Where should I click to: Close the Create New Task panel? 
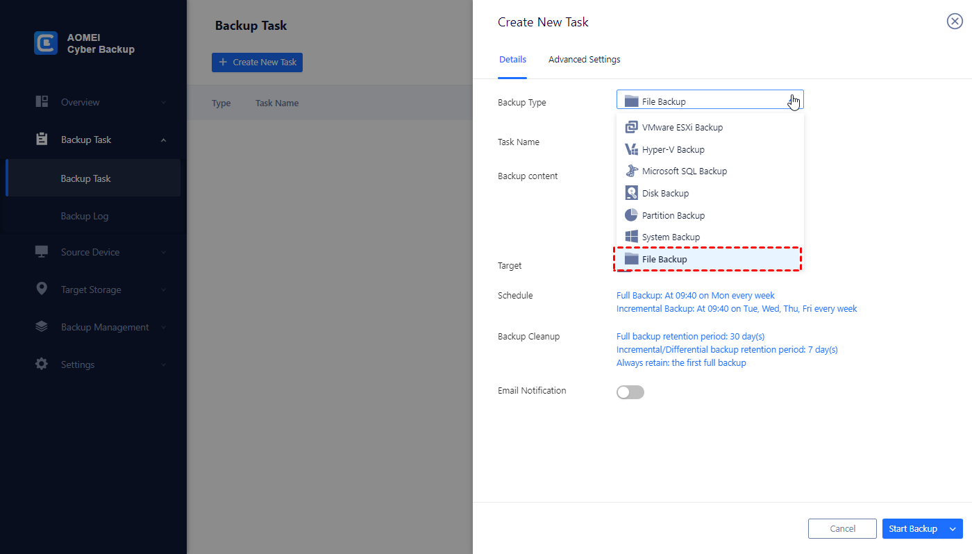coord(955,22)
